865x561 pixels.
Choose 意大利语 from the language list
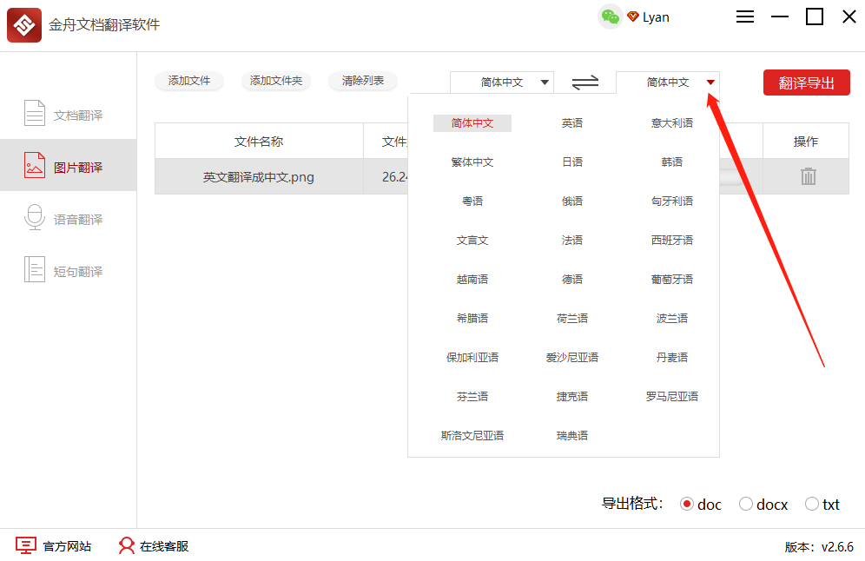pyautogui.click(x=672, y=123)
